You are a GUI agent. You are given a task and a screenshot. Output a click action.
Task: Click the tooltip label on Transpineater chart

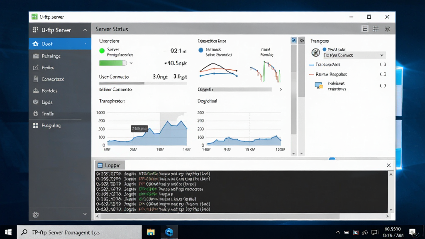coord(139,129)
